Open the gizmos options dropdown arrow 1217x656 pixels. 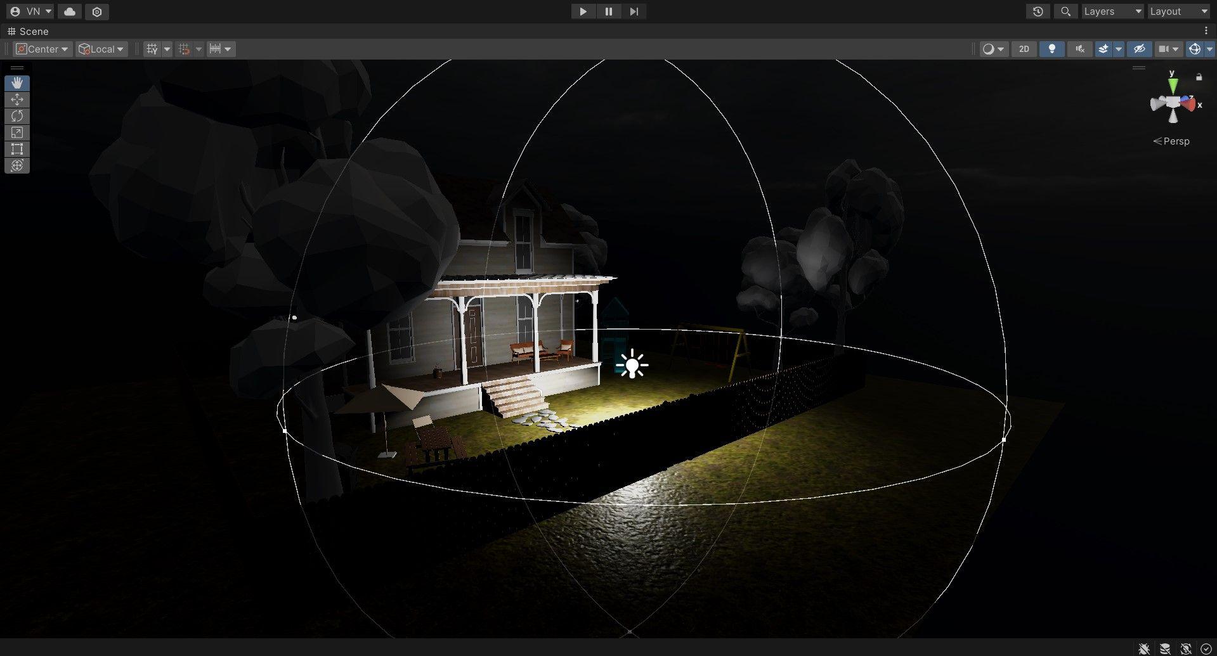[1209, 49]
